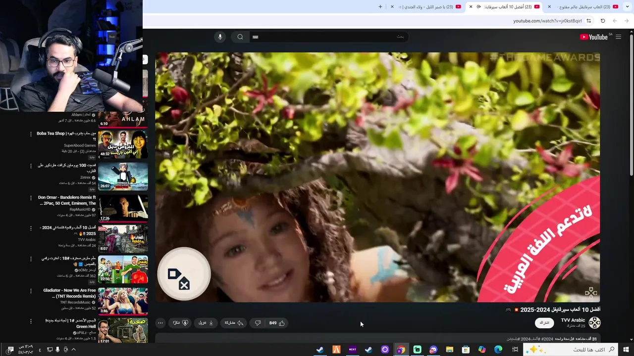Screen dimensions: 634x356
Task: Reload the page with refresh button
Action: tap(603, 21)
